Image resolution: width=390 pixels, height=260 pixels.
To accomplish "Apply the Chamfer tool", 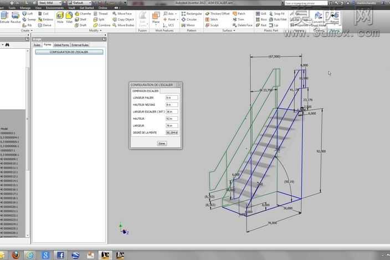I will click(x=83, y=14).
